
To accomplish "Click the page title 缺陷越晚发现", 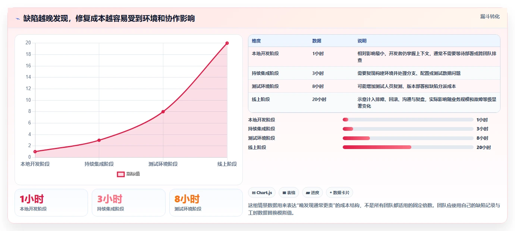I will coord(109,19).
